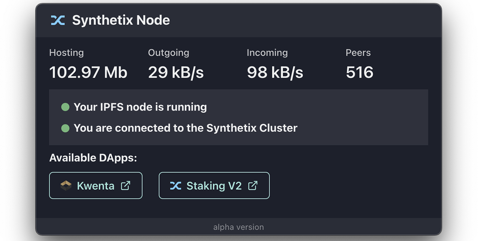482x241 pixels.
Task: Click the alpha version footer label
Action: click(238, 227)
